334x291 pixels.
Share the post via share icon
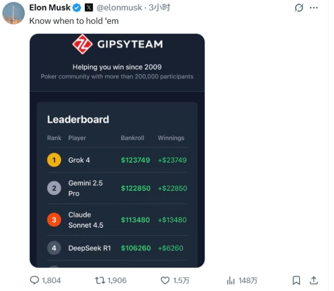[313, 280]
